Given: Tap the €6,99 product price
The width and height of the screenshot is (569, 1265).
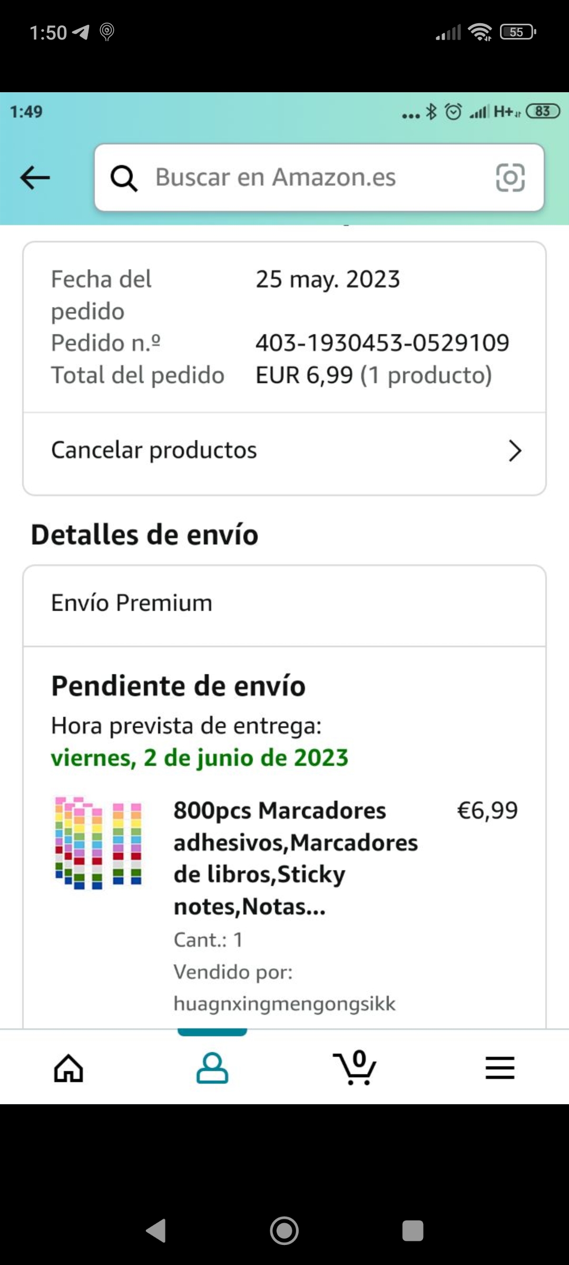Looking at the screenshot, I should (487, 811).
